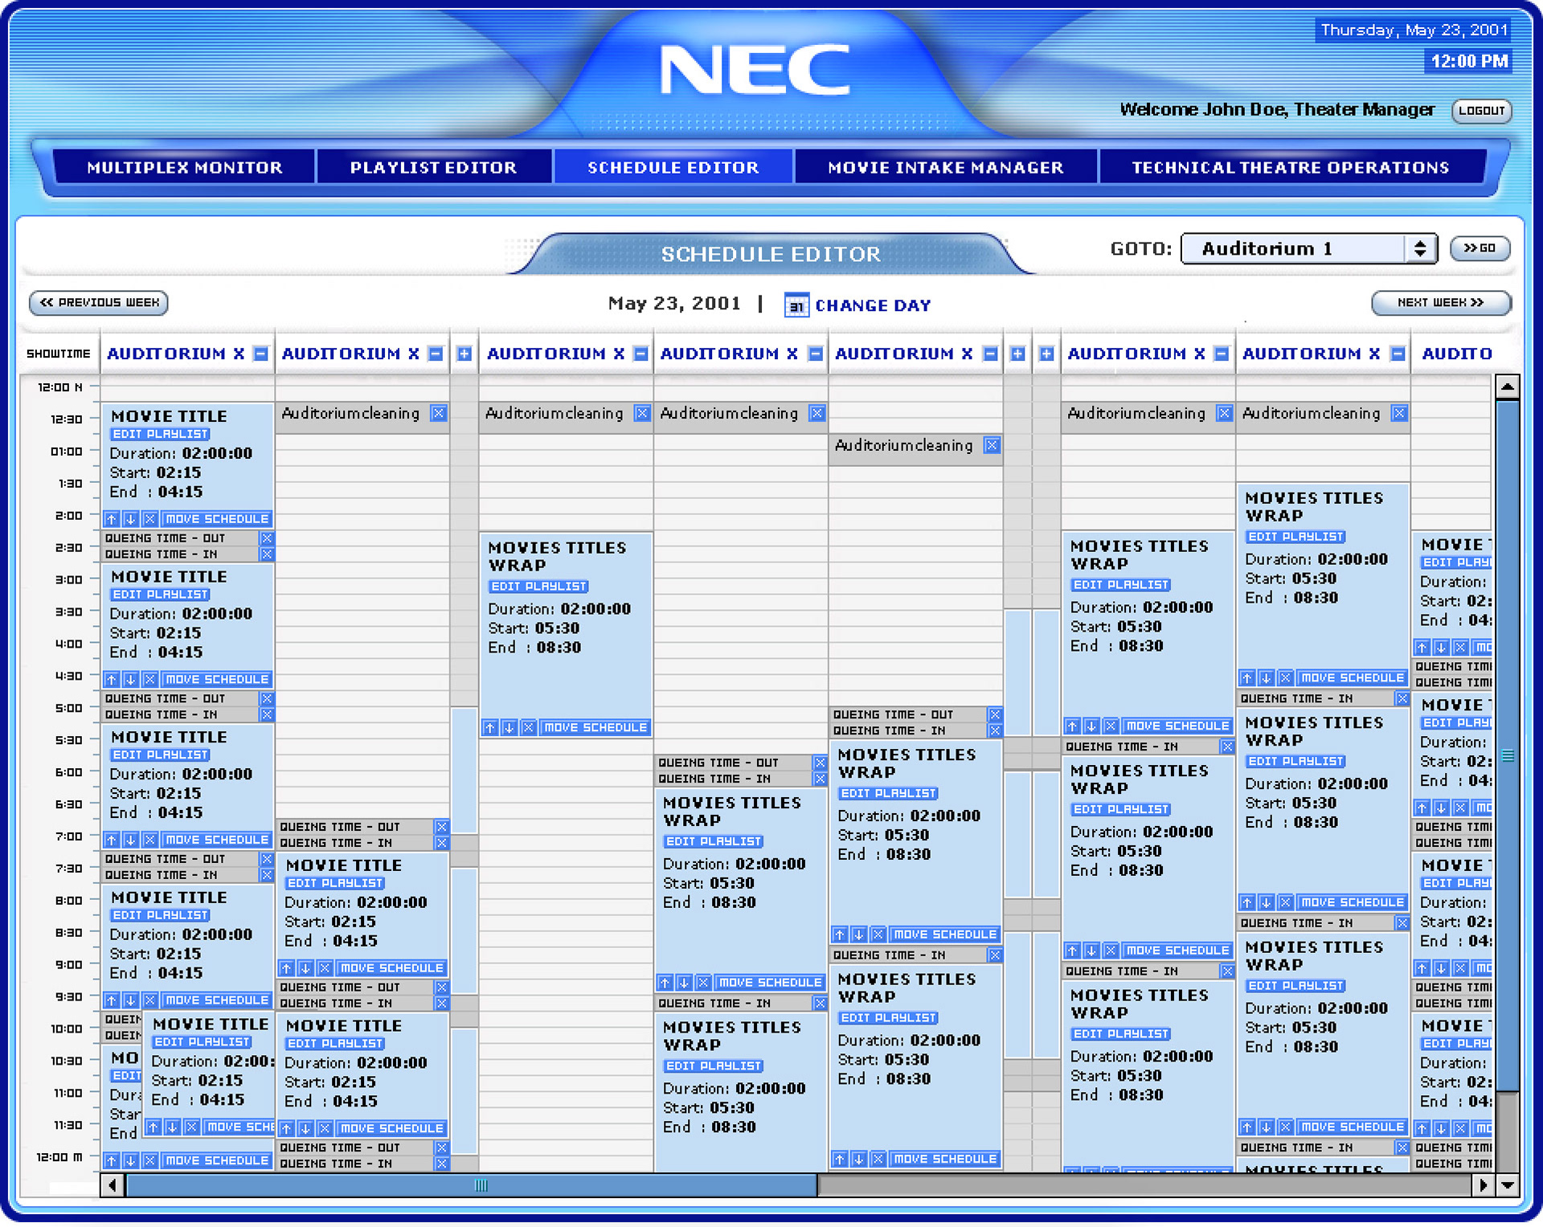The height and width of the screenshot is (1227, 1543).
Task: Move up the first column's 12:30 movie block
Action: point(112,519)
